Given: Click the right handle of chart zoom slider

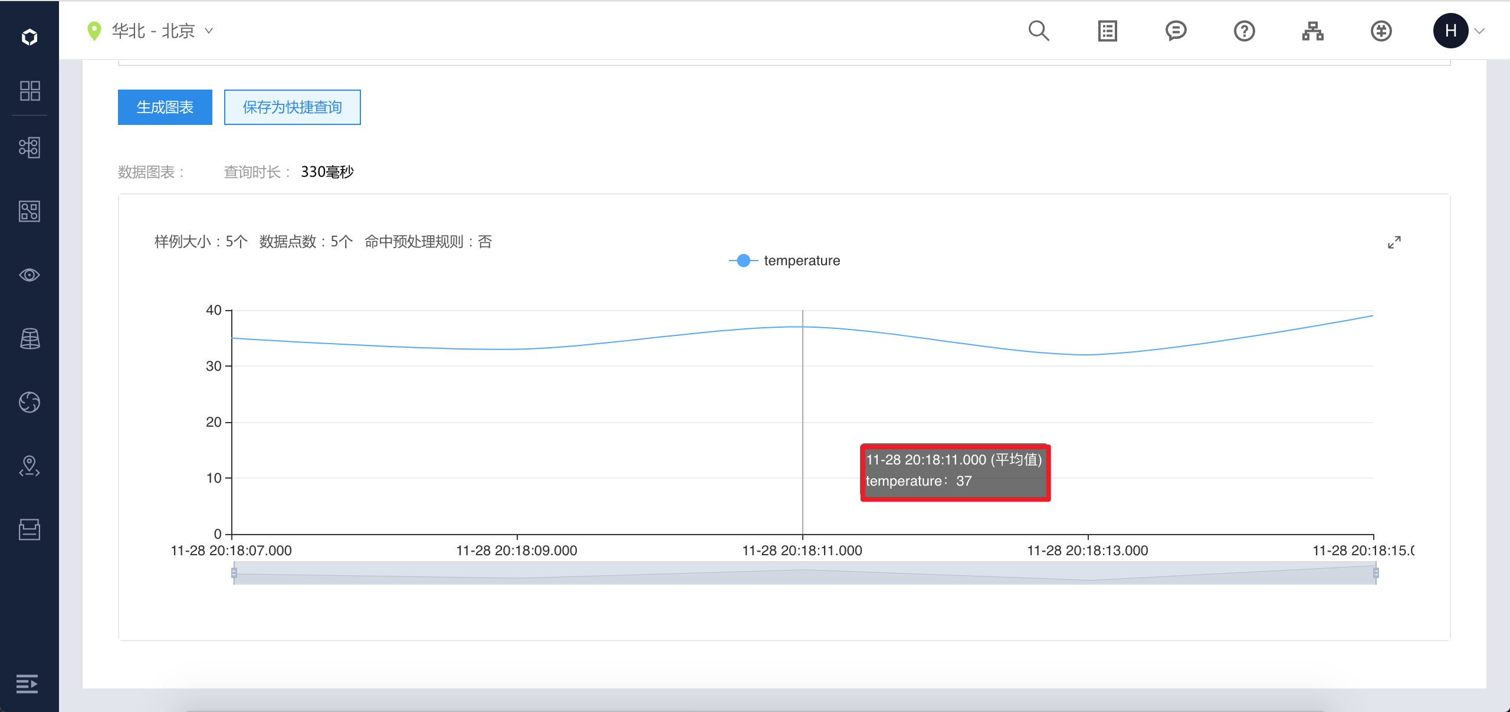Looking at the screenshot, I should [x=1376, y=573].
